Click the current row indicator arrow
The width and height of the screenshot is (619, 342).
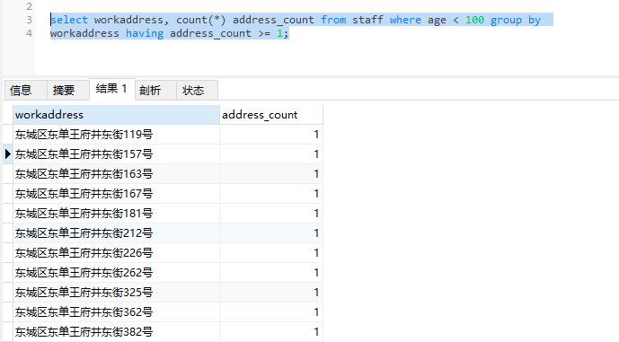[7, 154]
